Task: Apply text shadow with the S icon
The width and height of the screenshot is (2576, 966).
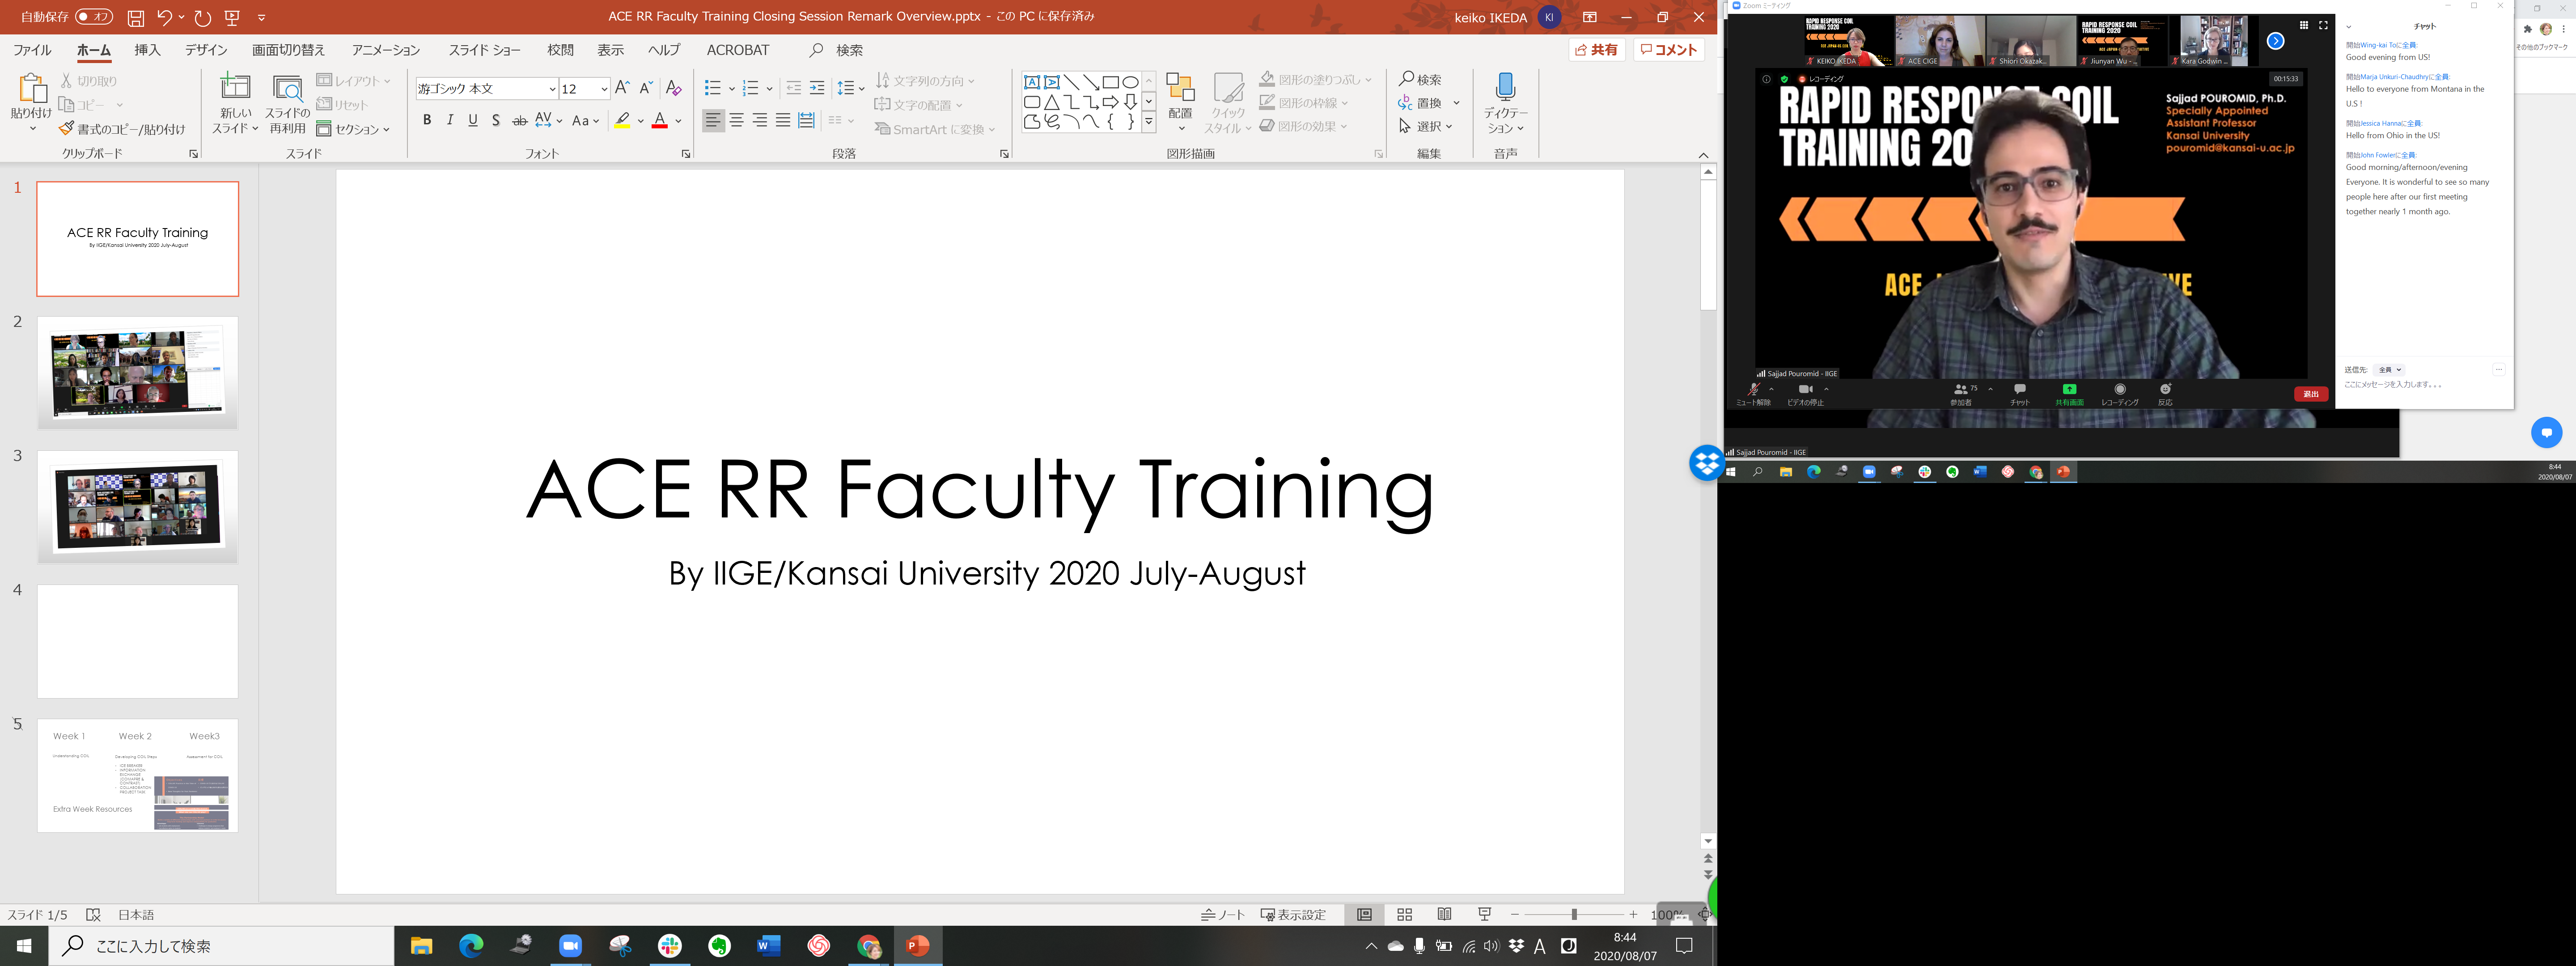Action: point(496,120)
